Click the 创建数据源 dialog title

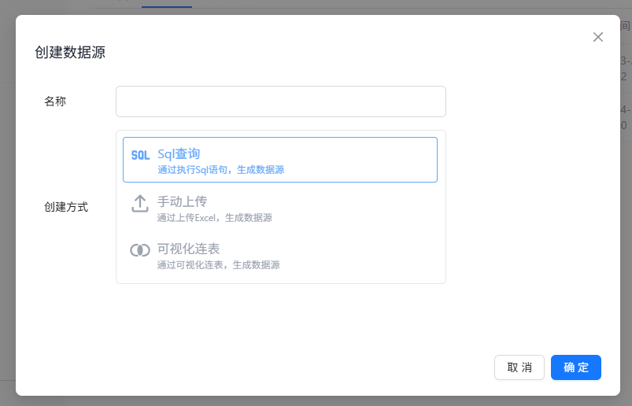(x=70, y=53)
